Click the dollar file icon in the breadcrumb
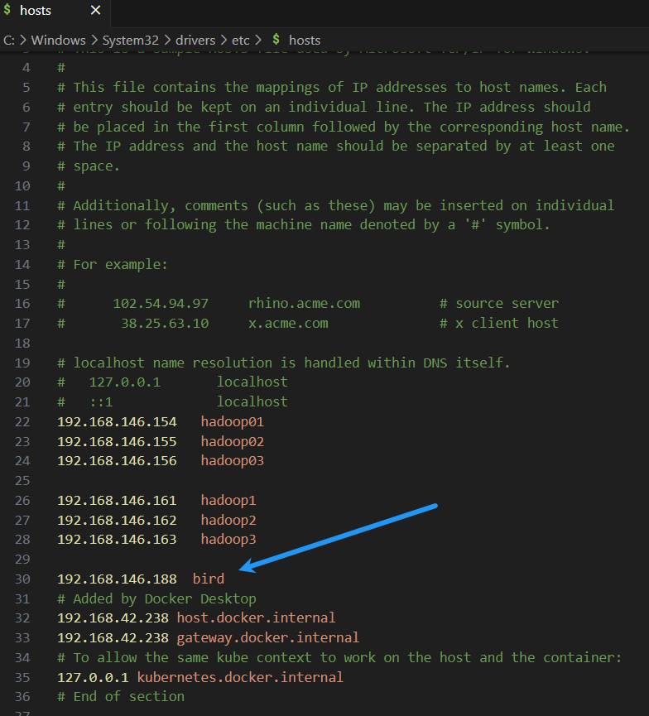 coord(276,39)
